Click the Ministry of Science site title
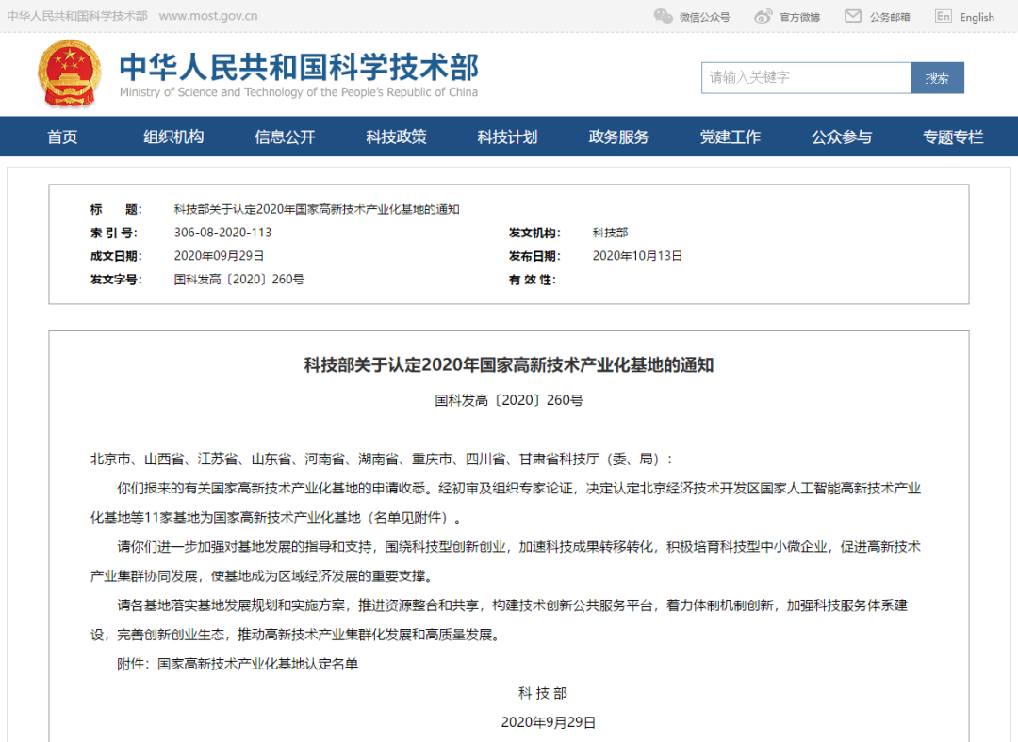This screenshot has height=742, width=1018. coord(299,68)
